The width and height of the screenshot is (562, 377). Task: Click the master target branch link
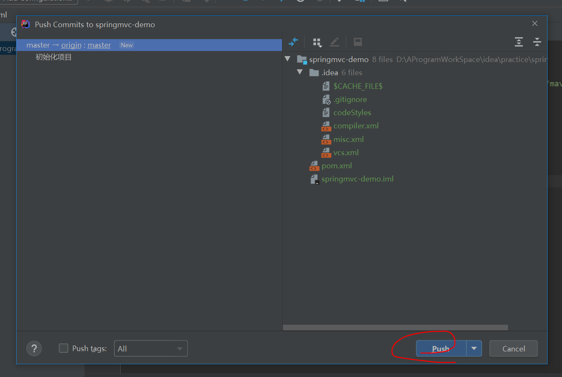tap(99, 45)
